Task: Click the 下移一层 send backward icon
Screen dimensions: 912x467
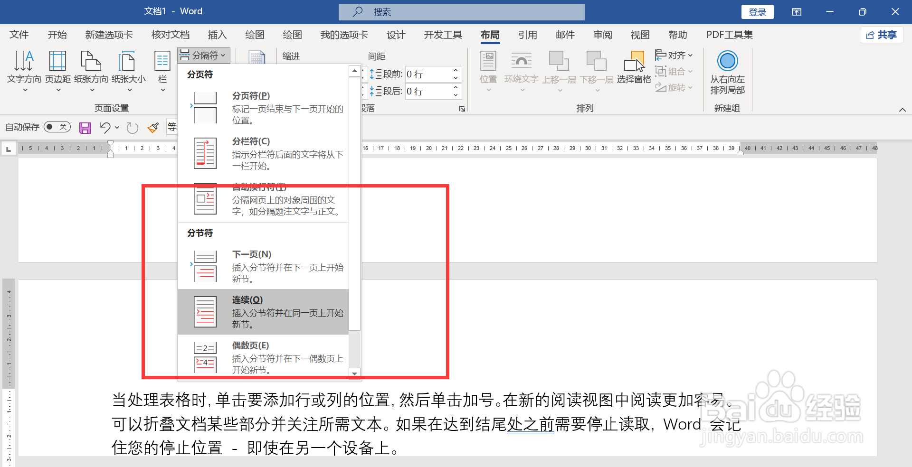Action: (597, 61)
